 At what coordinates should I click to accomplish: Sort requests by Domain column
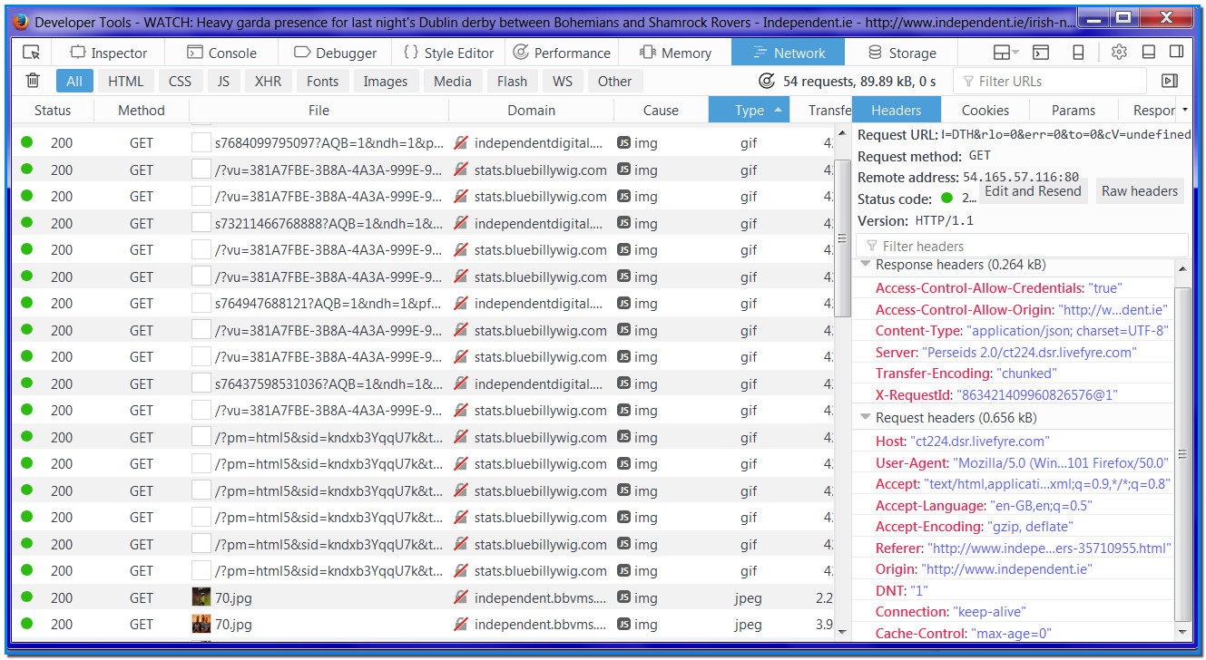point(532,111)
